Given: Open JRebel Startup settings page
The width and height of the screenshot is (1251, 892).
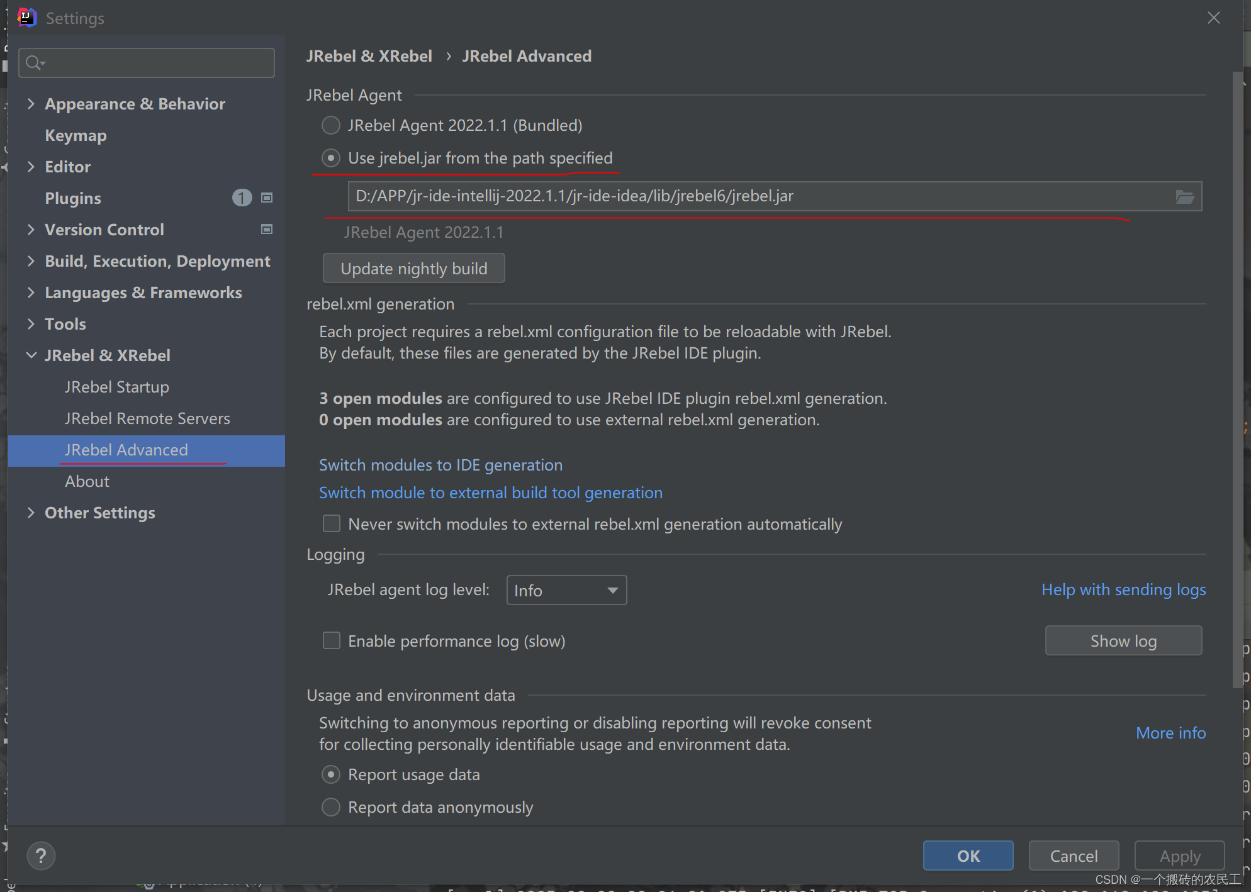Looking at the screenshot, I should pos(117,387).
